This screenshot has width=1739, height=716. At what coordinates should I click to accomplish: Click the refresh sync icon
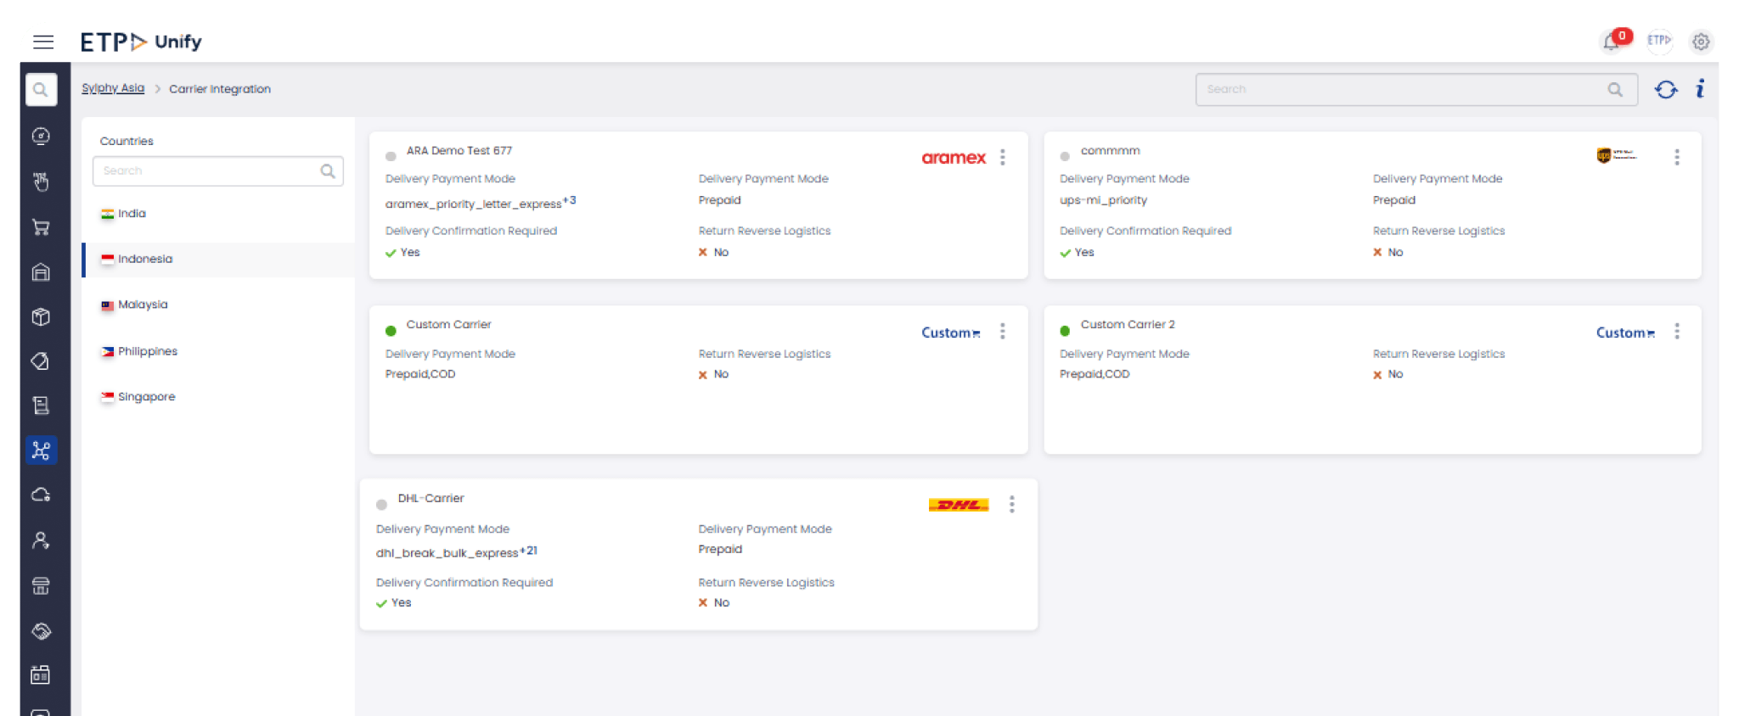click(x=1665, y=89)
